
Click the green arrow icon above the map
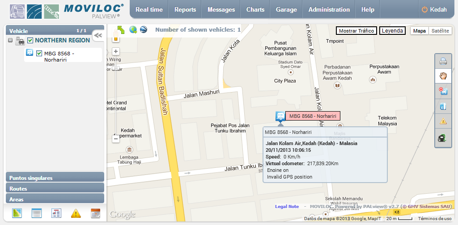(121, 30)
